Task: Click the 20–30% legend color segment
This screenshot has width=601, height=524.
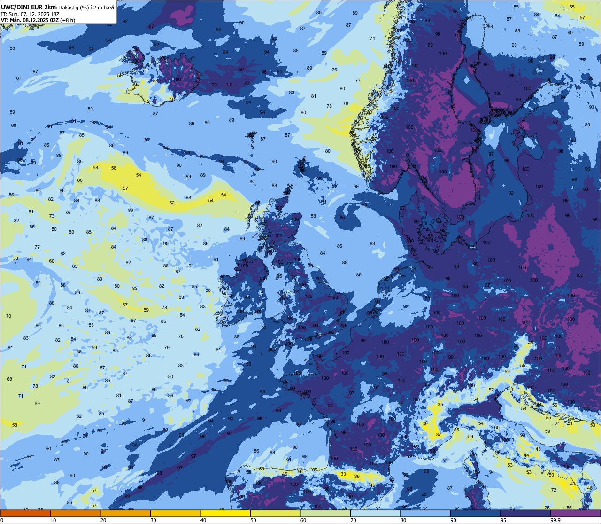Action: tap(125, 513)
